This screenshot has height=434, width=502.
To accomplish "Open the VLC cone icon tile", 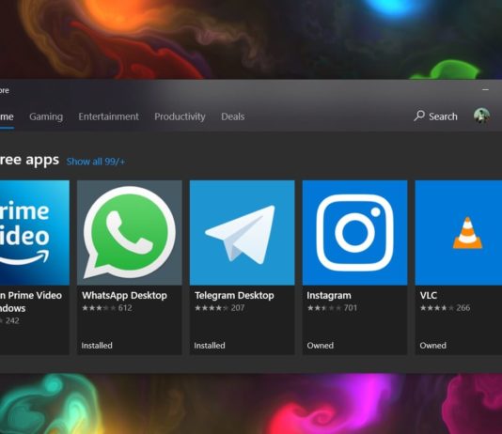I will pos(459,233).
